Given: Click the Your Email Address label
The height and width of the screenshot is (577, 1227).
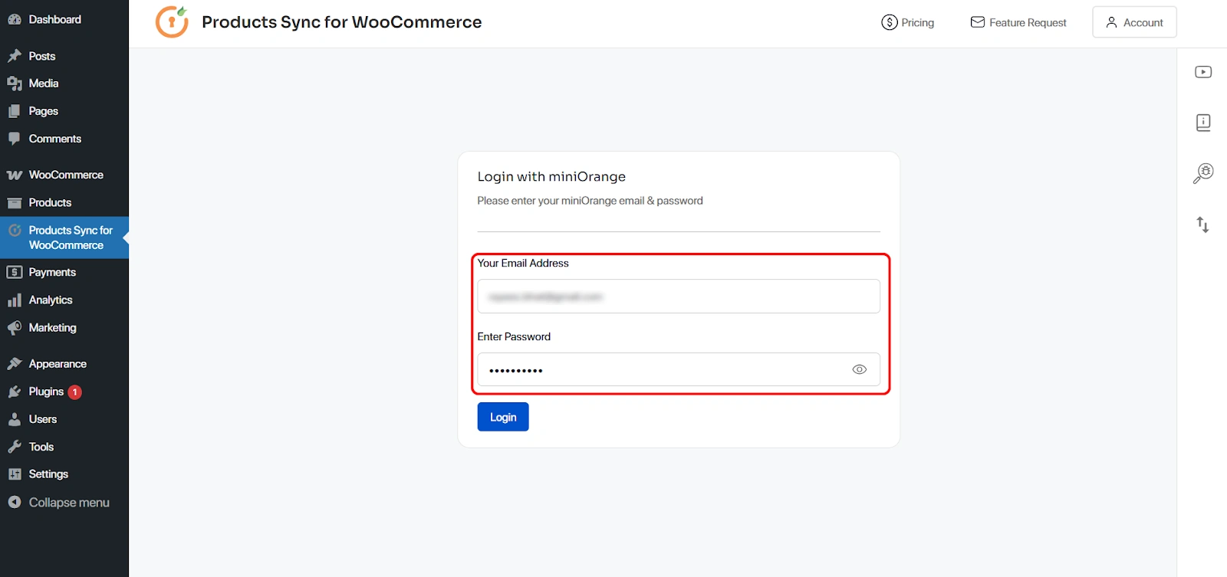Looking at the screenshot, I should pos(523,263).
